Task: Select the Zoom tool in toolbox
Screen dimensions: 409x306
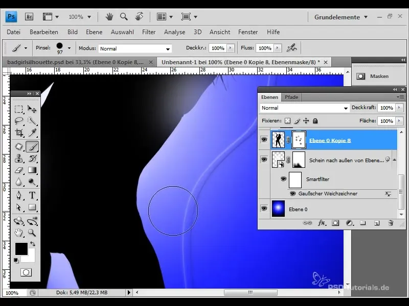Action: click(32, 233)
